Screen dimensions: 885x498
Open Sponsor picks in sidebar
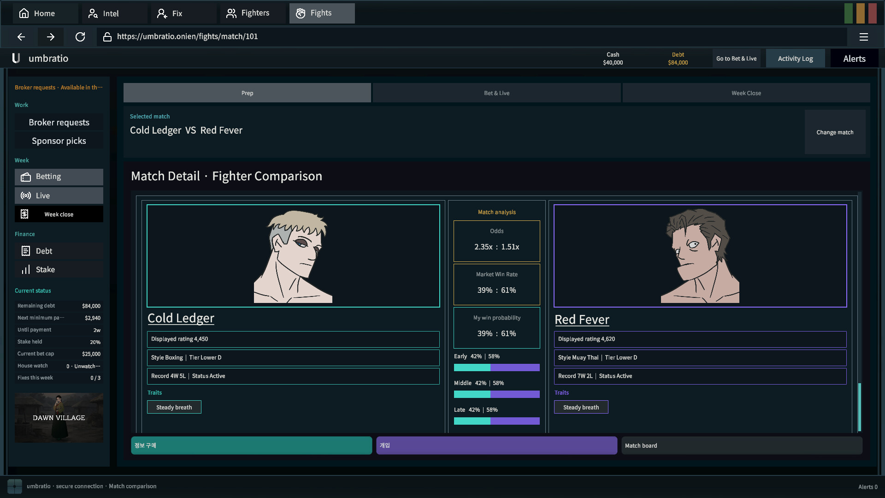point(59,141)
